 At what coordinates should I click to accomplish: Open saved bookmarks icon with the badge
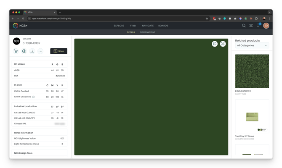point(258,26)
